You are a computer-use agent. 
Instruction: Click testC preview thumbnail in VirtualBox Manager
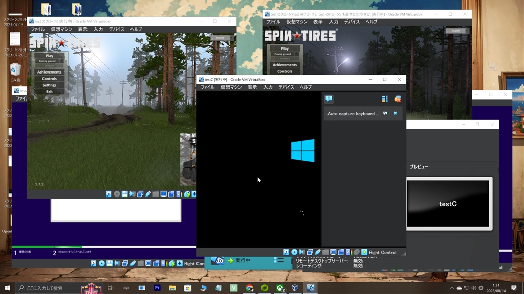(x=448, y=204)
